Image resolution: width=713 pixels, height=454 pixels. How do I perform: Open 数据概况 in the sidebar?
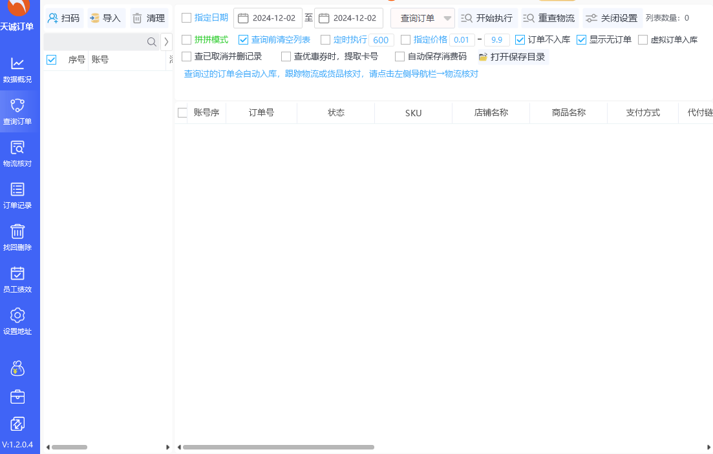click(17, 70)
